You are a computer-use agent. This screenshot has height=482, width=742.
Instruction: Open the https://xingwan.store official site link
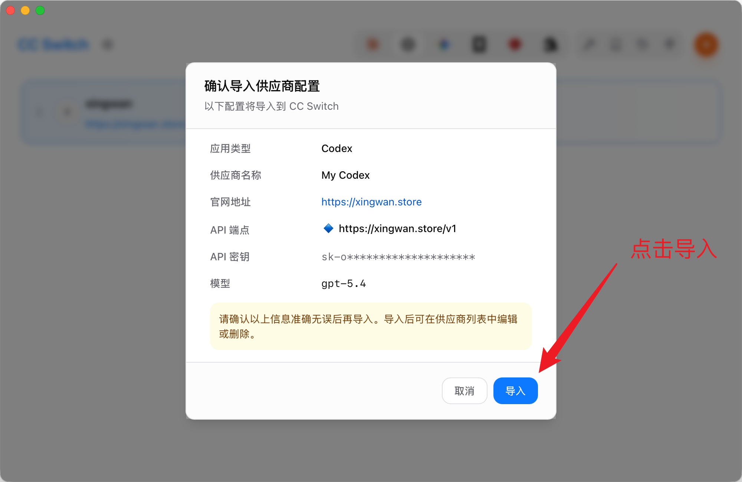(371, 202)
